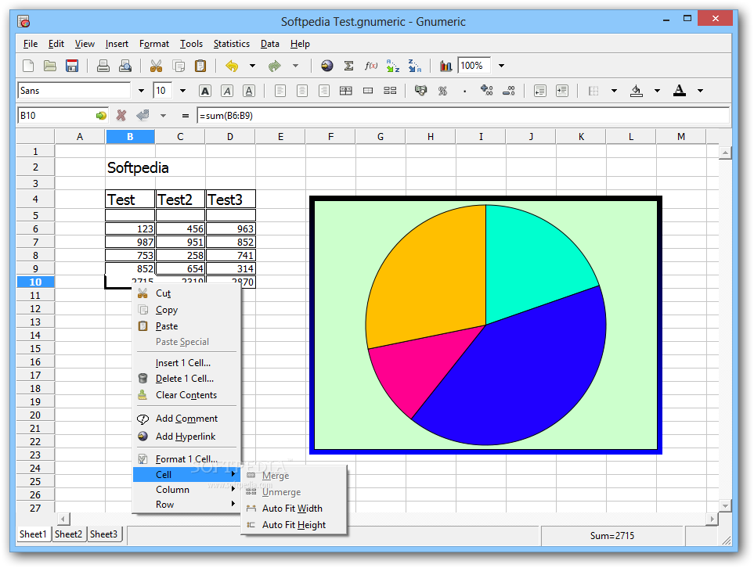Center cell text horizontally

click(x=302, y=91)
